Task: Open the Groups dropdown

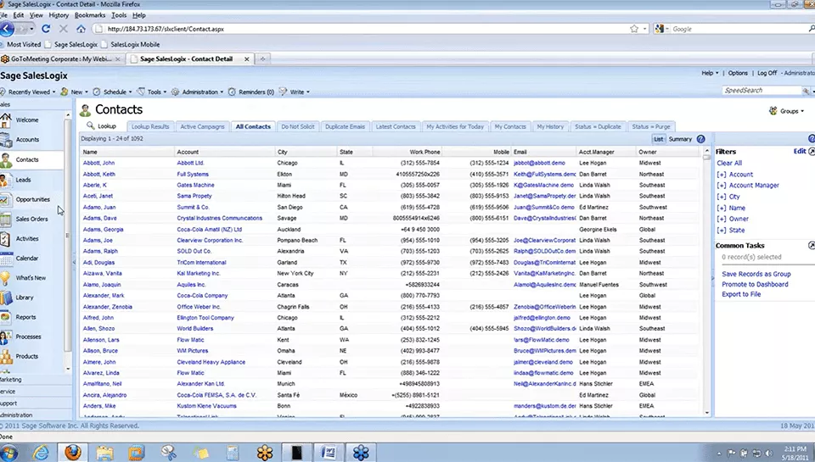Action: (x=786, y=111)
